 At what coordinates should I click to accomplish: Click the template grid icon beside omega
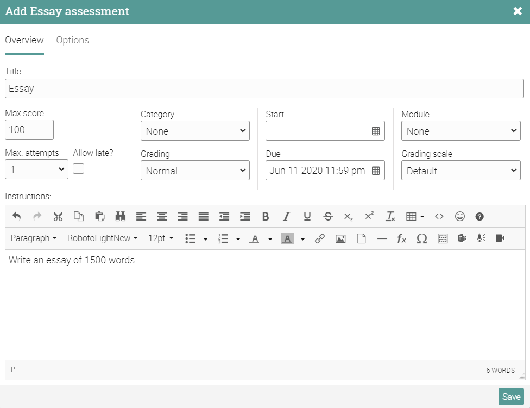coord(443,238)
